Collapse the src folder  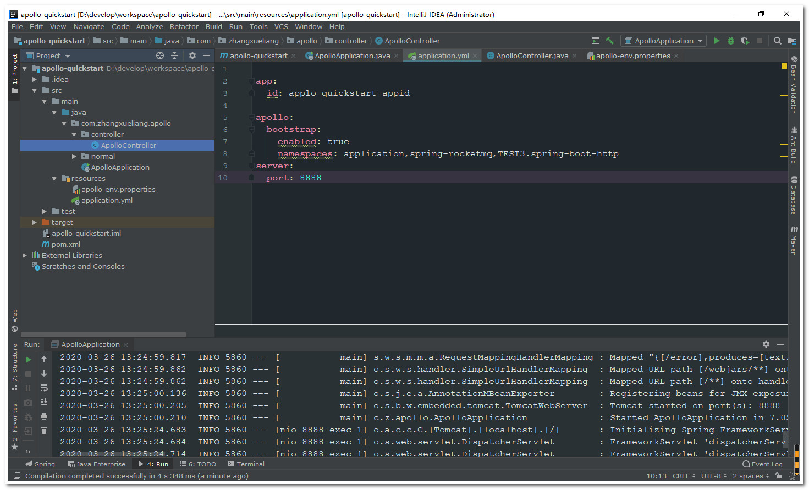coord(35,90)
